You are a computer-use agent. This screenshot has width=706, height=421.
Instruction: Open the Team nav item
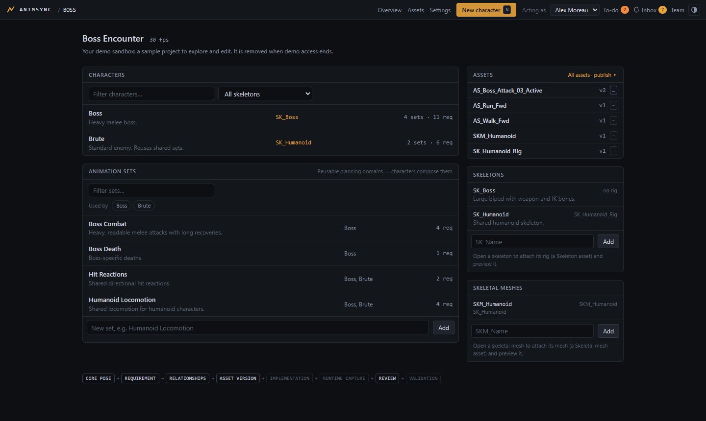click(678, 10)
